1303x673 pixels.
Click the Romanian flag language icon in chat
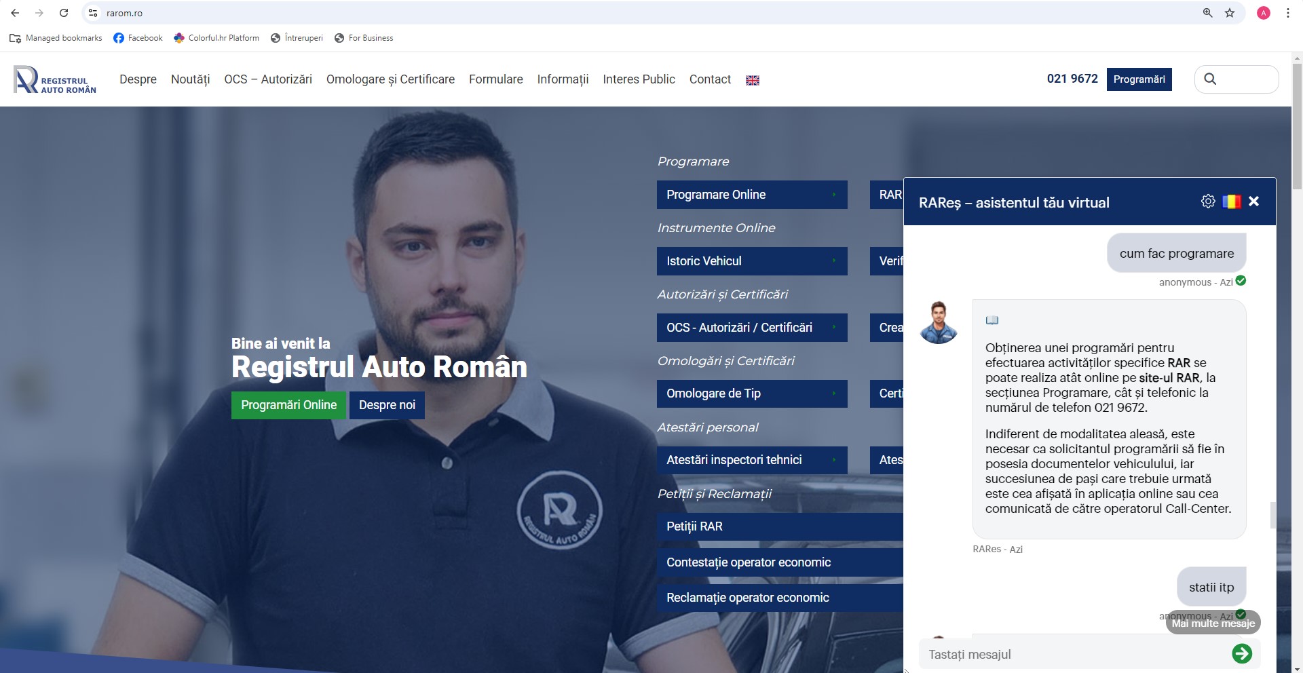(1231, 201)
